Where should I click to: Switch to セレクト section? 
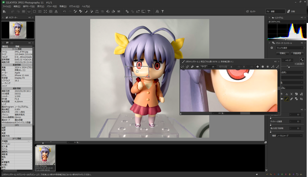251,12
